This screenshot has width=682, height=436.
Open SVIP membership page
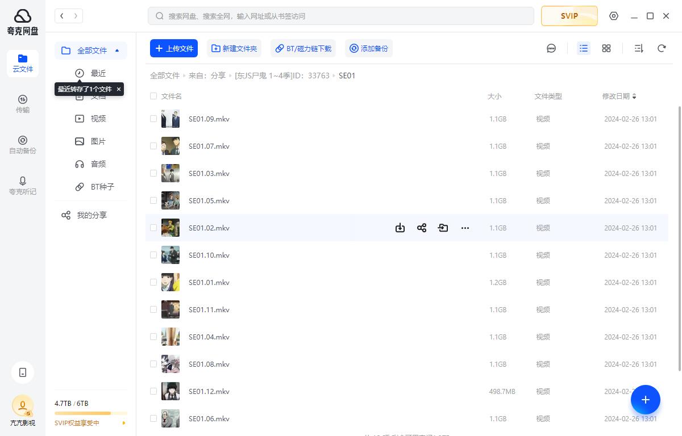(569, 16)
